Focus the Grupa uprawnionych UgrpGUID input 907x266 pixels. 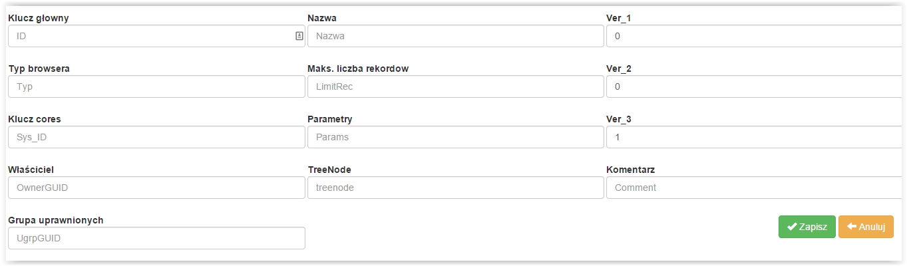(156, 238)
